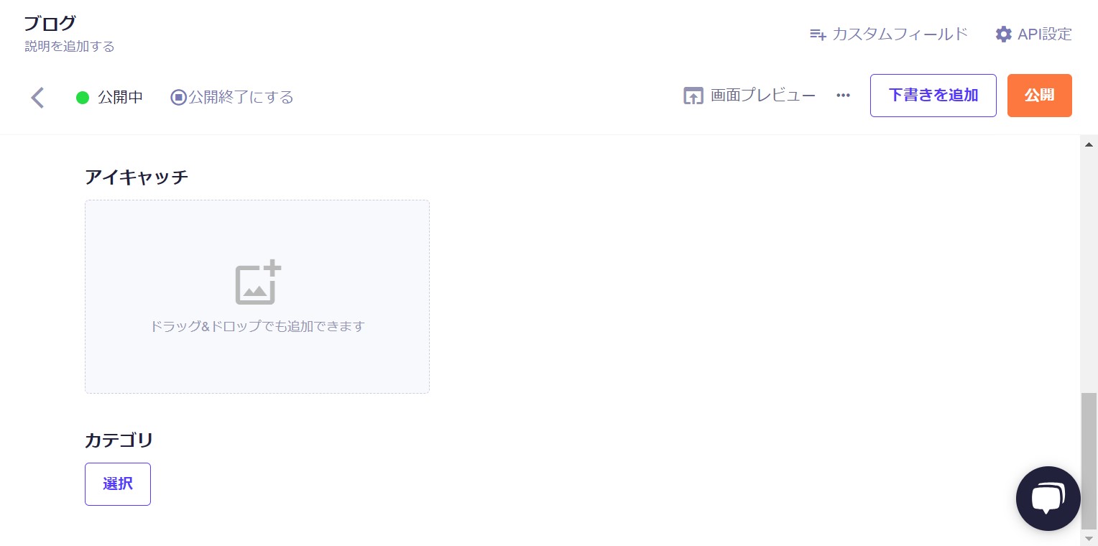Click the stop icon beside 公開終了にする
This screenshot has width=1098, height=546.
tap(178, 97)
